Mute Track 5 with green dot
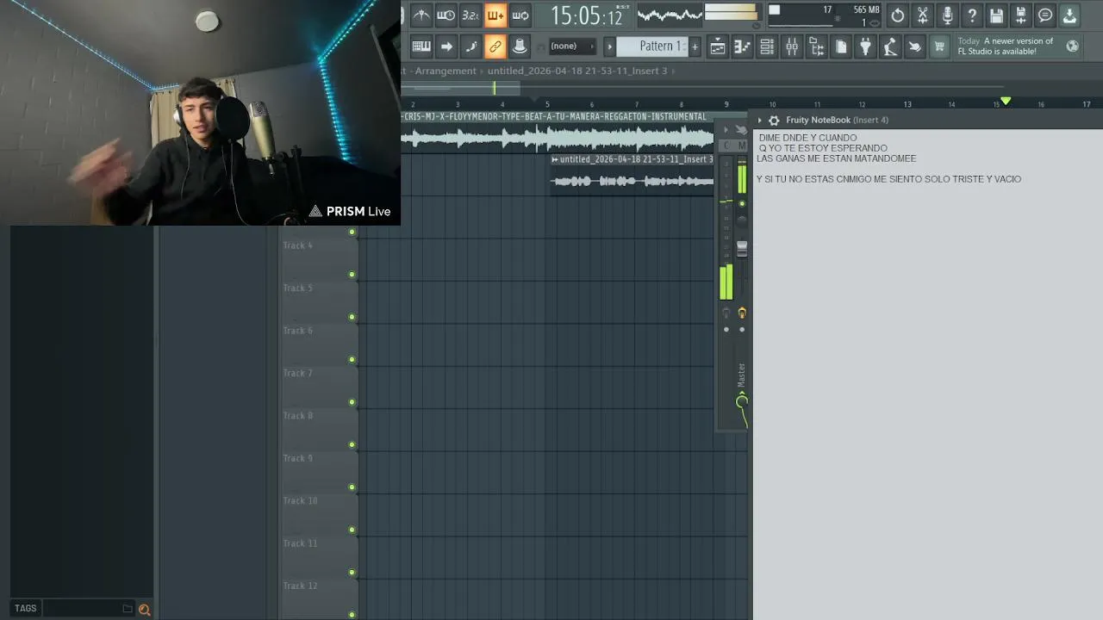 (x=352, y=317)
